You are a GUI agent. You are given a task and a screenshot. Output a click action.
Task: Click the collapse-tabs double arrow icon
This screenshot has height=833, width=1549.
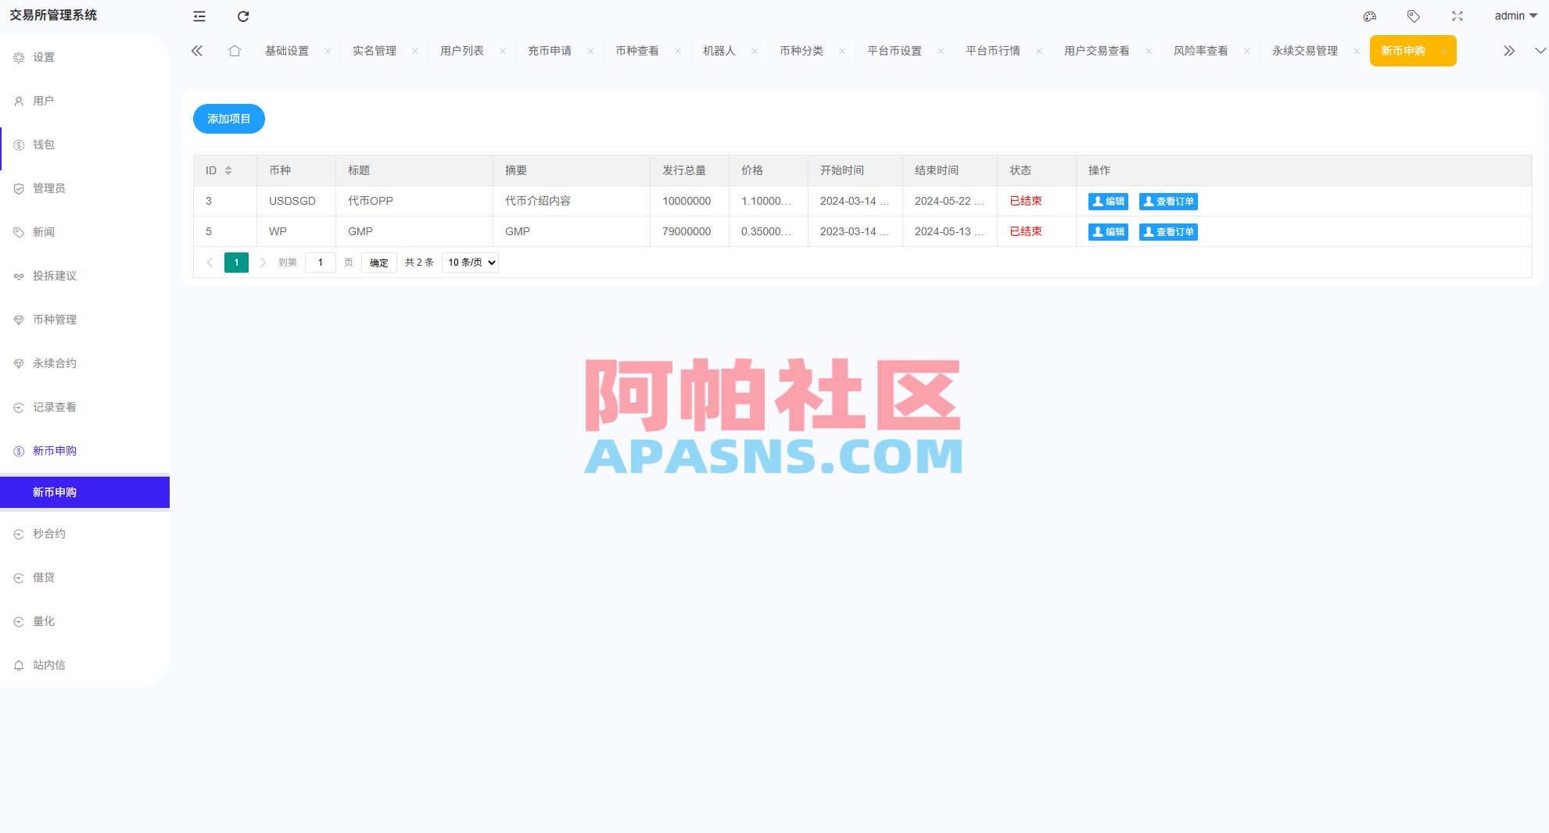tap(1509, 50)
